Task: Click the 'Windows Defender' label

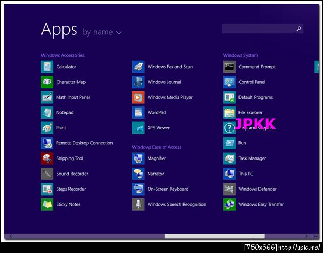Action: click(x=257, y=189)
